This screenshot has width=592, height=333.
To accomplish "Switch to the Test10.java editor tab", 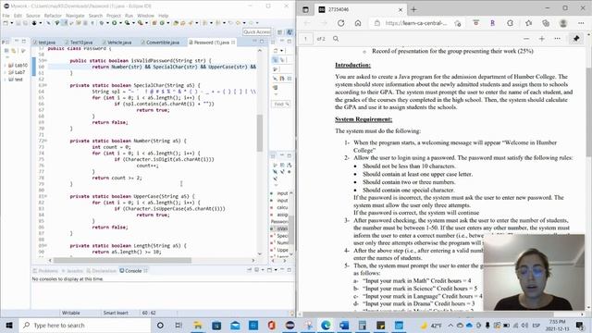I will point(79,43).
